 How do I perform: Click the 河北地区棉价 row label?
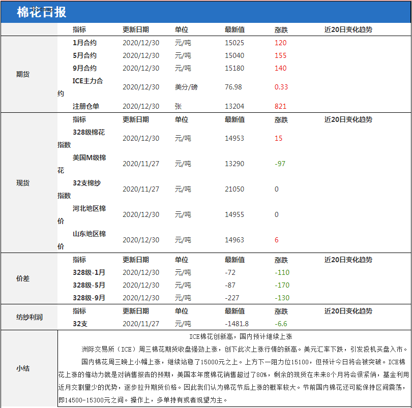click(x=82, y=215)
